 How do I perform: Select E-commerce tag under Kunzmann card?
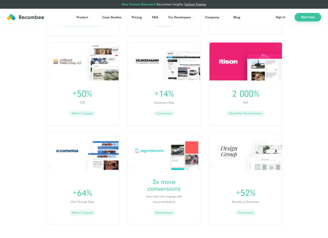tap(164, 113)
